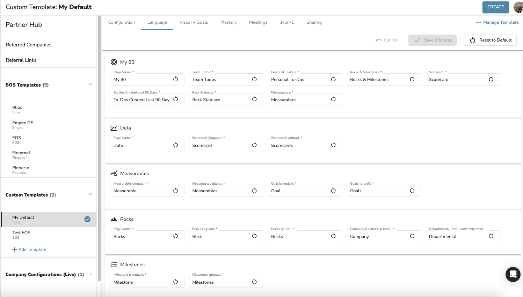Image resolution: width=523 pixels, height=297 pixels.
Task: Open the chat support widget
Action: [513, 274]
